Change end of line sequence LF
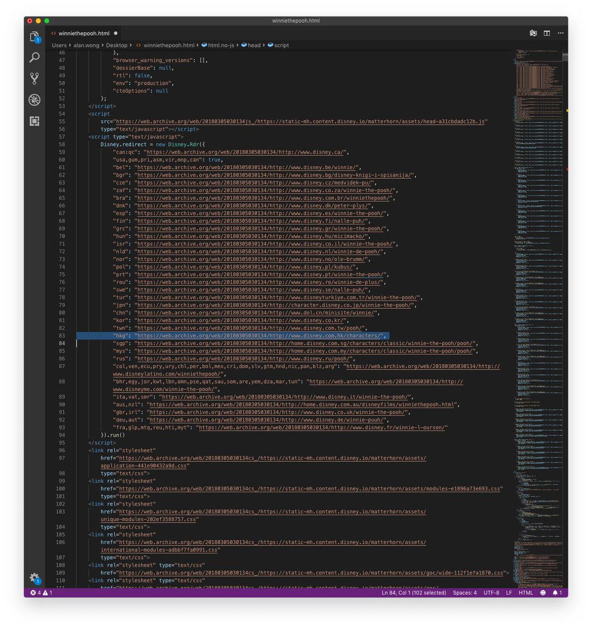The image size is (592, 629). coord(509,593)
